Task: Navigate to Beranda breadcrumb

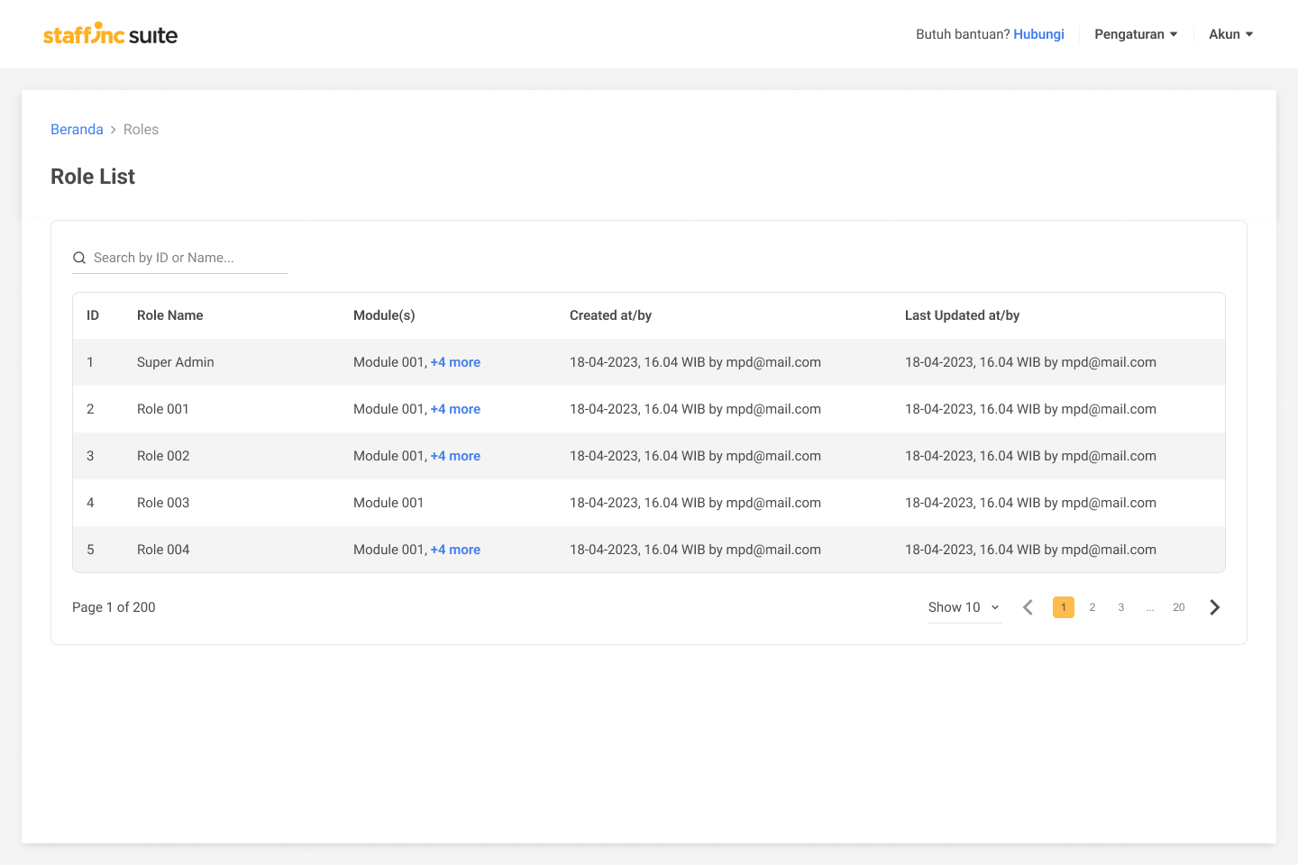Action: click(x=77, y=130)
